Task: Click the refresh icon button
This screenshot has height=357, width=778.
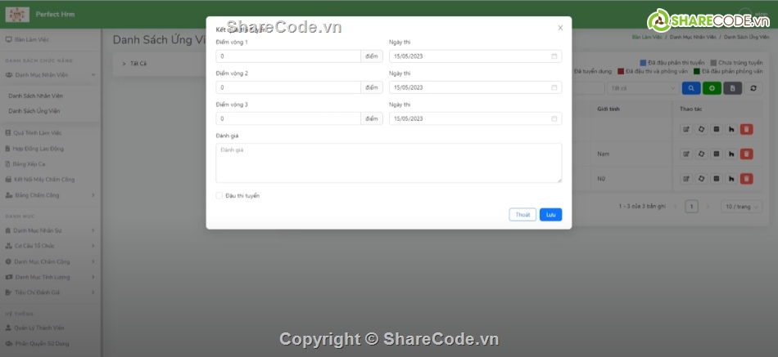Action: tap(753, 88)
